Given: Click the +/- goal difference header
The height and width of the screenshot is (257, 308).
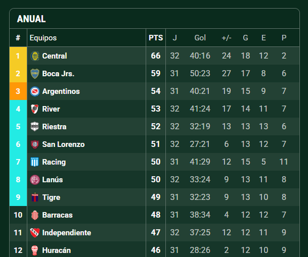Looking at the screenshot, I should (226, 38).
